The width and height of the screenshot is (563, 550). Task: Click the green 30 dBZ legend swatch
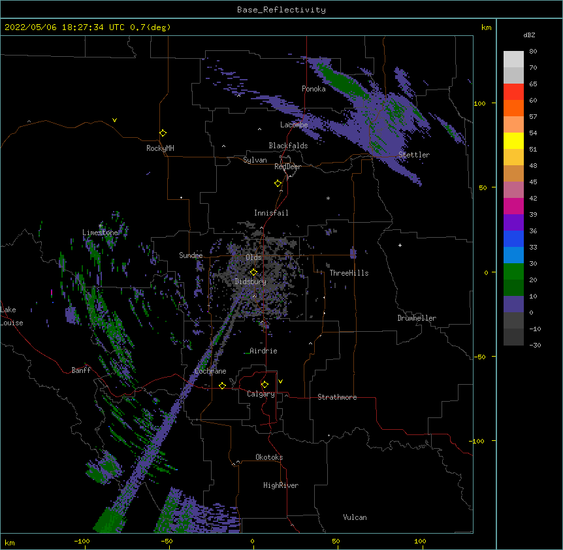tap(513, 272)
